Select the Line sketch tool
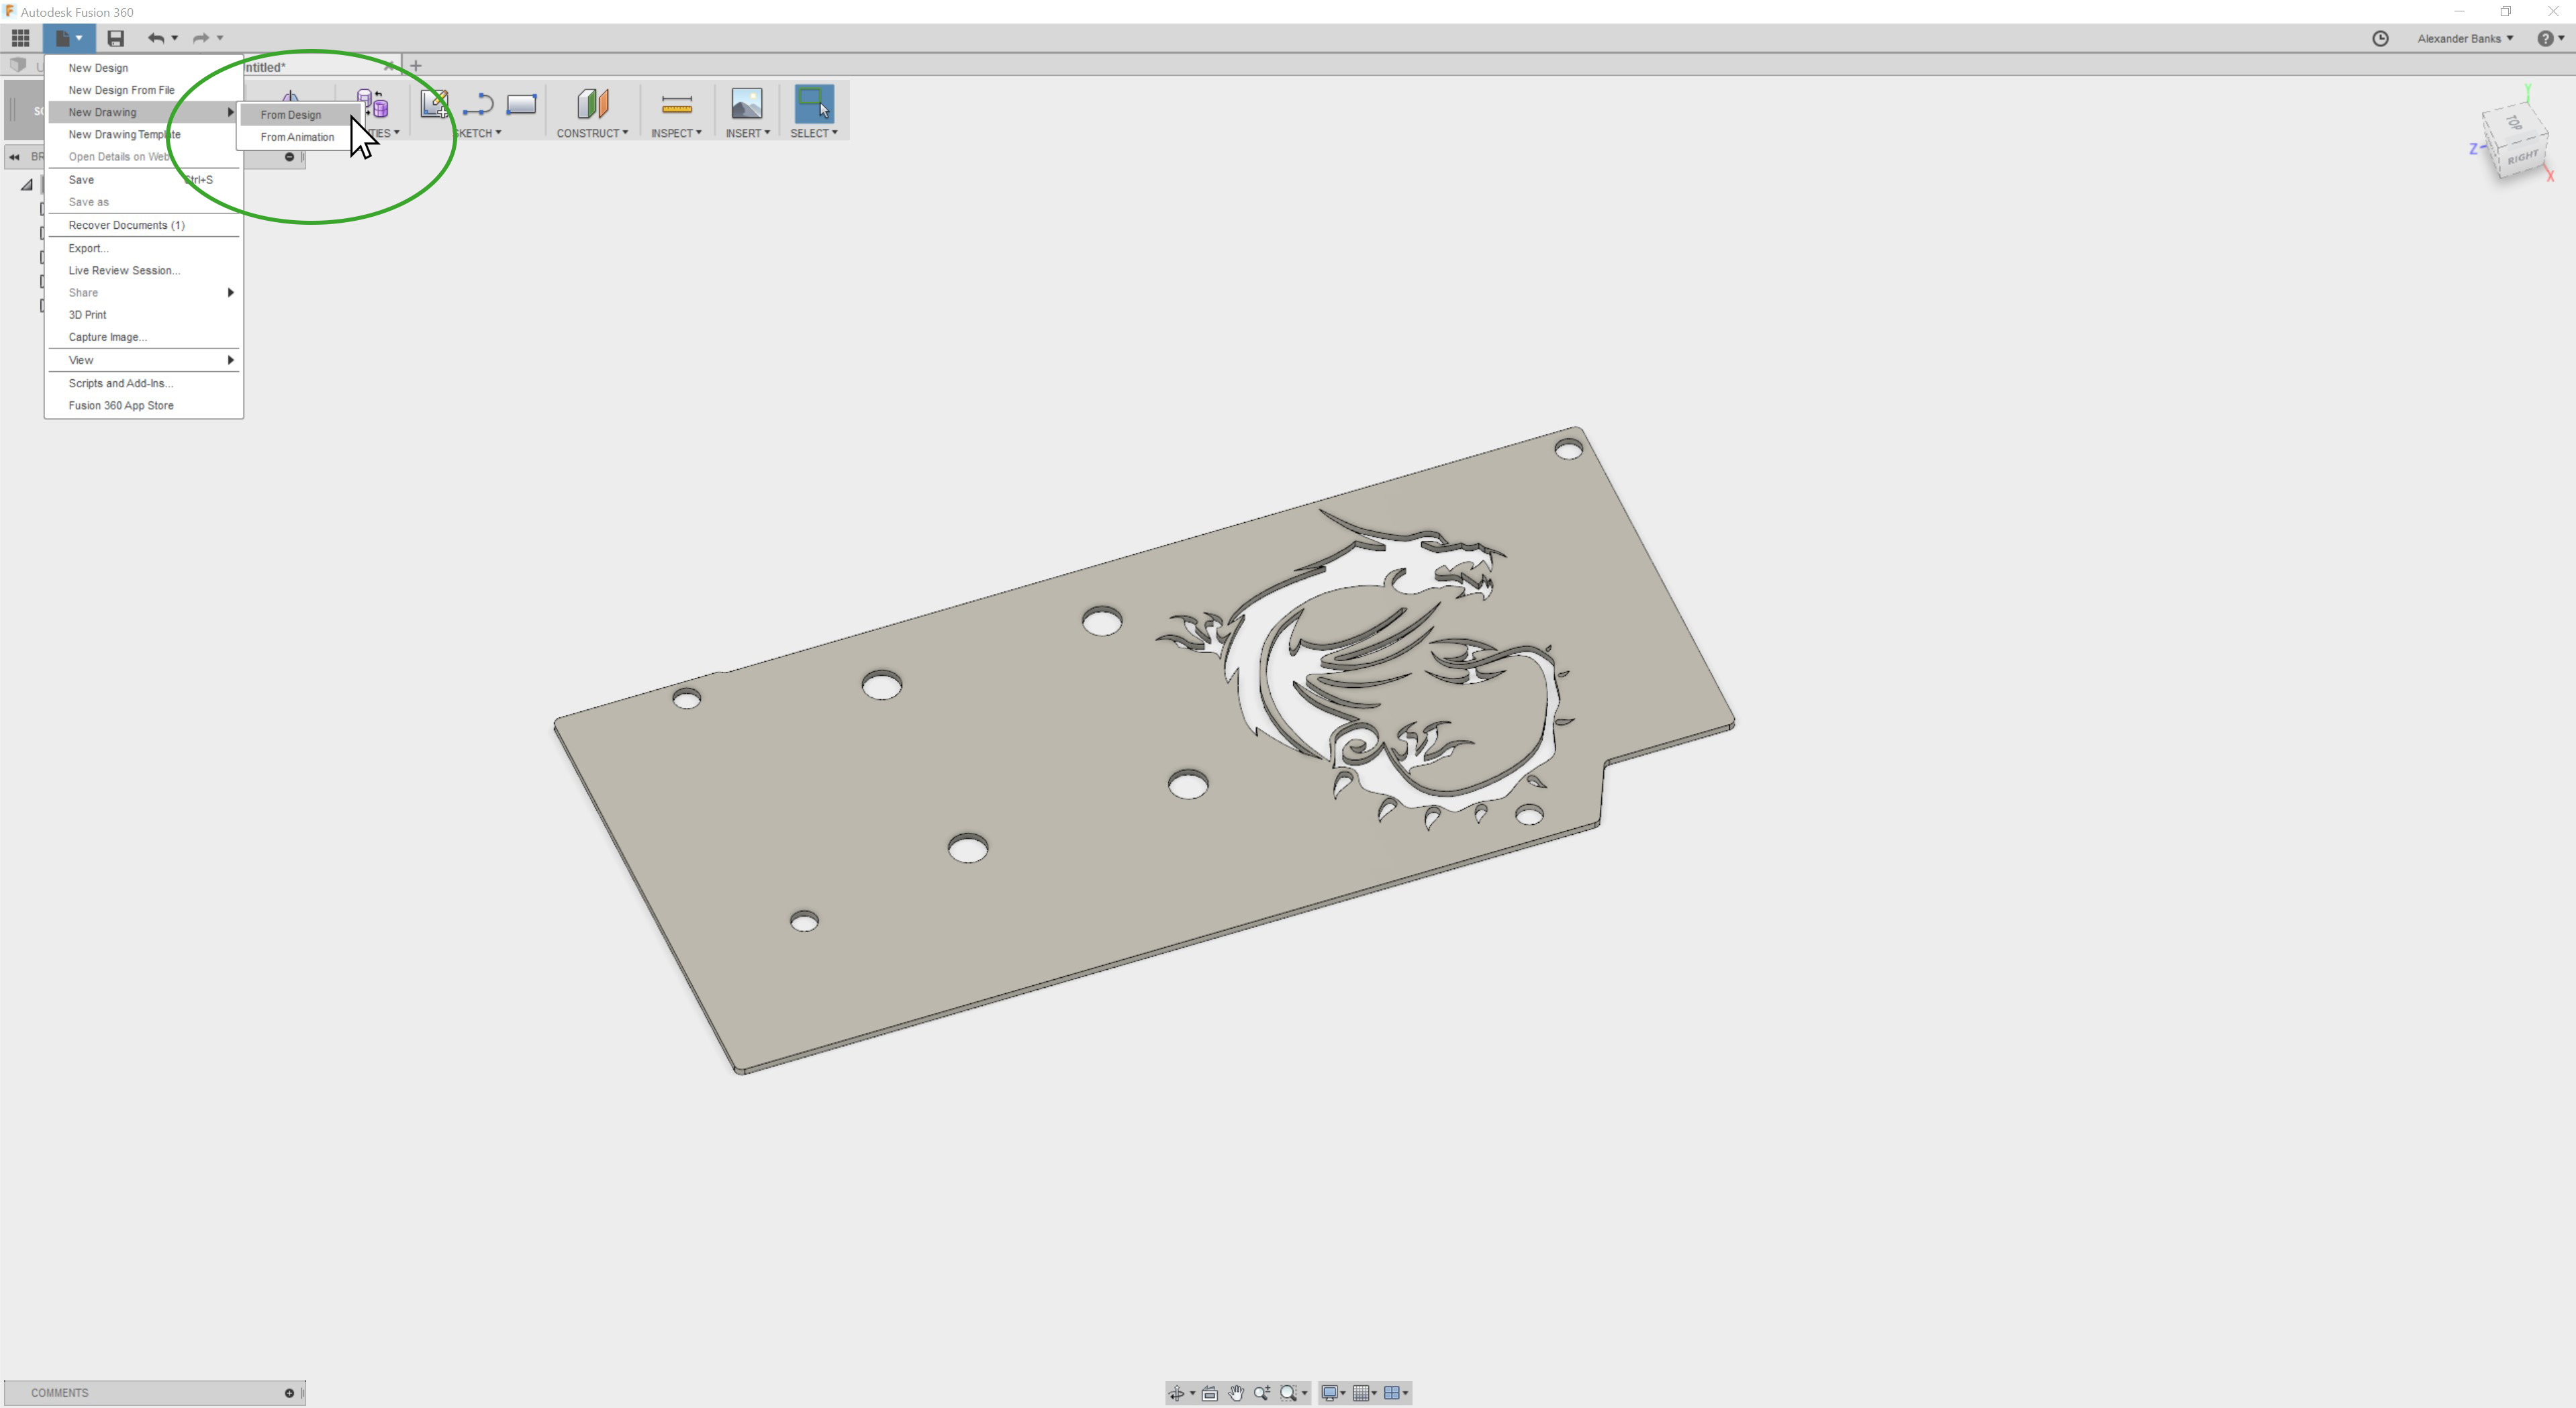 [x=478, y=104]
